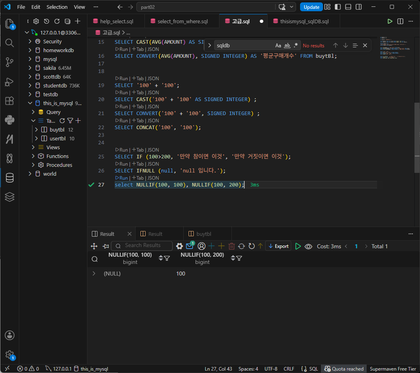
Task: Click the add connection plus icon in database panel
Action: pyautogui.click(x=78, y=21)
